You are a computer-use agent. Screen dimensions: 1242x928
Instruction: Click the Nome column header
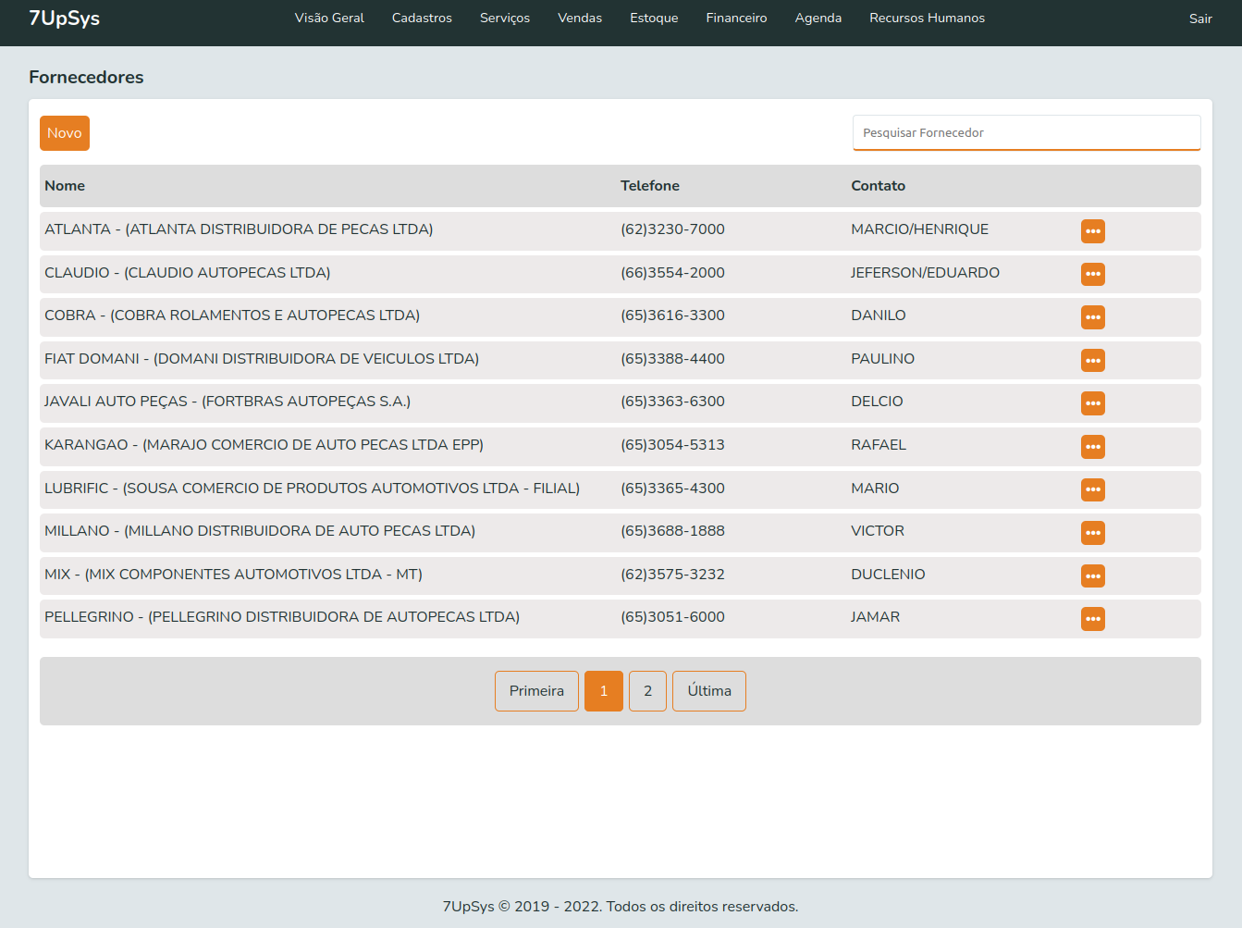coord(65,186)
